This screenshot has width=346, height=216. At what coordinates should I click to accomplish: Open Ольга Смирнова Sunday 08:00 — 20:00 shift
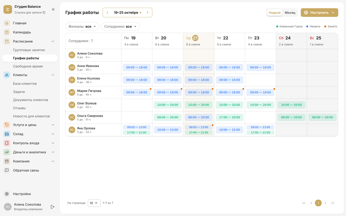coord(322,117)
